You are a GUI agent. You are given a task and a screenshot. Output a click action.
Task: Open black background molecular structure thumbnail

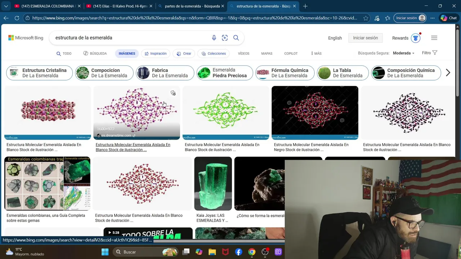tap(315, 113)
